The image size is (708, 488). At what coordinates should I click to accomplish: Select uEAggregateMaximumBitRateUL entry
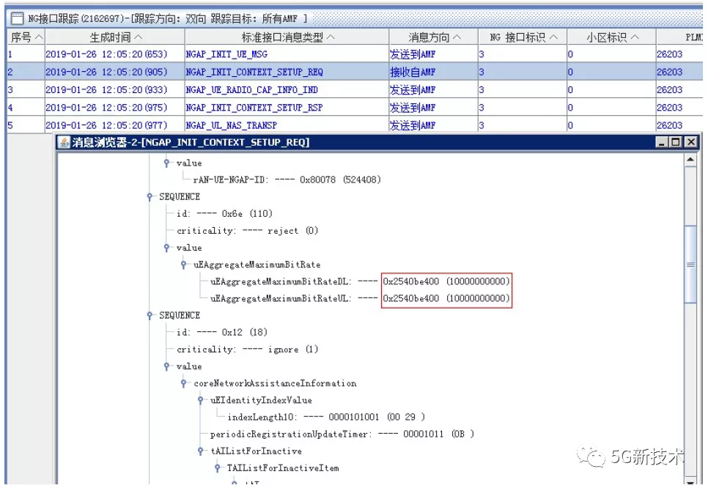(x=360, y=298)
